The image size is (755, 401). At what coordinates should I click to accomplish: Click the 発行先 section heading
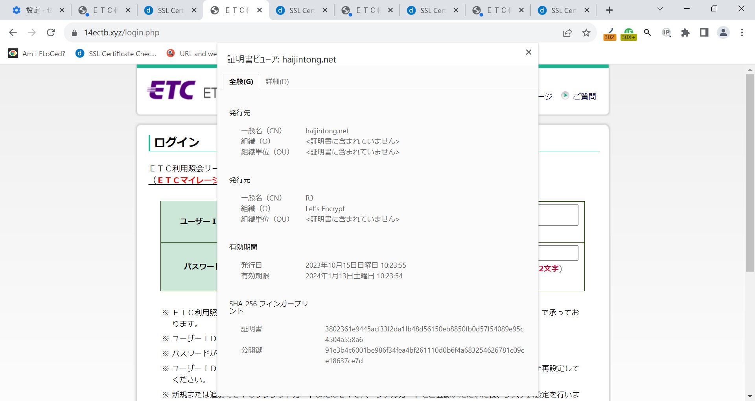pos(239,113)
